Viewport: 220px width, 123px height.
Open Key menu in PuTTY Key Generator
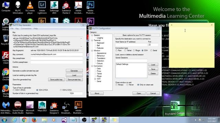(17, 28)
